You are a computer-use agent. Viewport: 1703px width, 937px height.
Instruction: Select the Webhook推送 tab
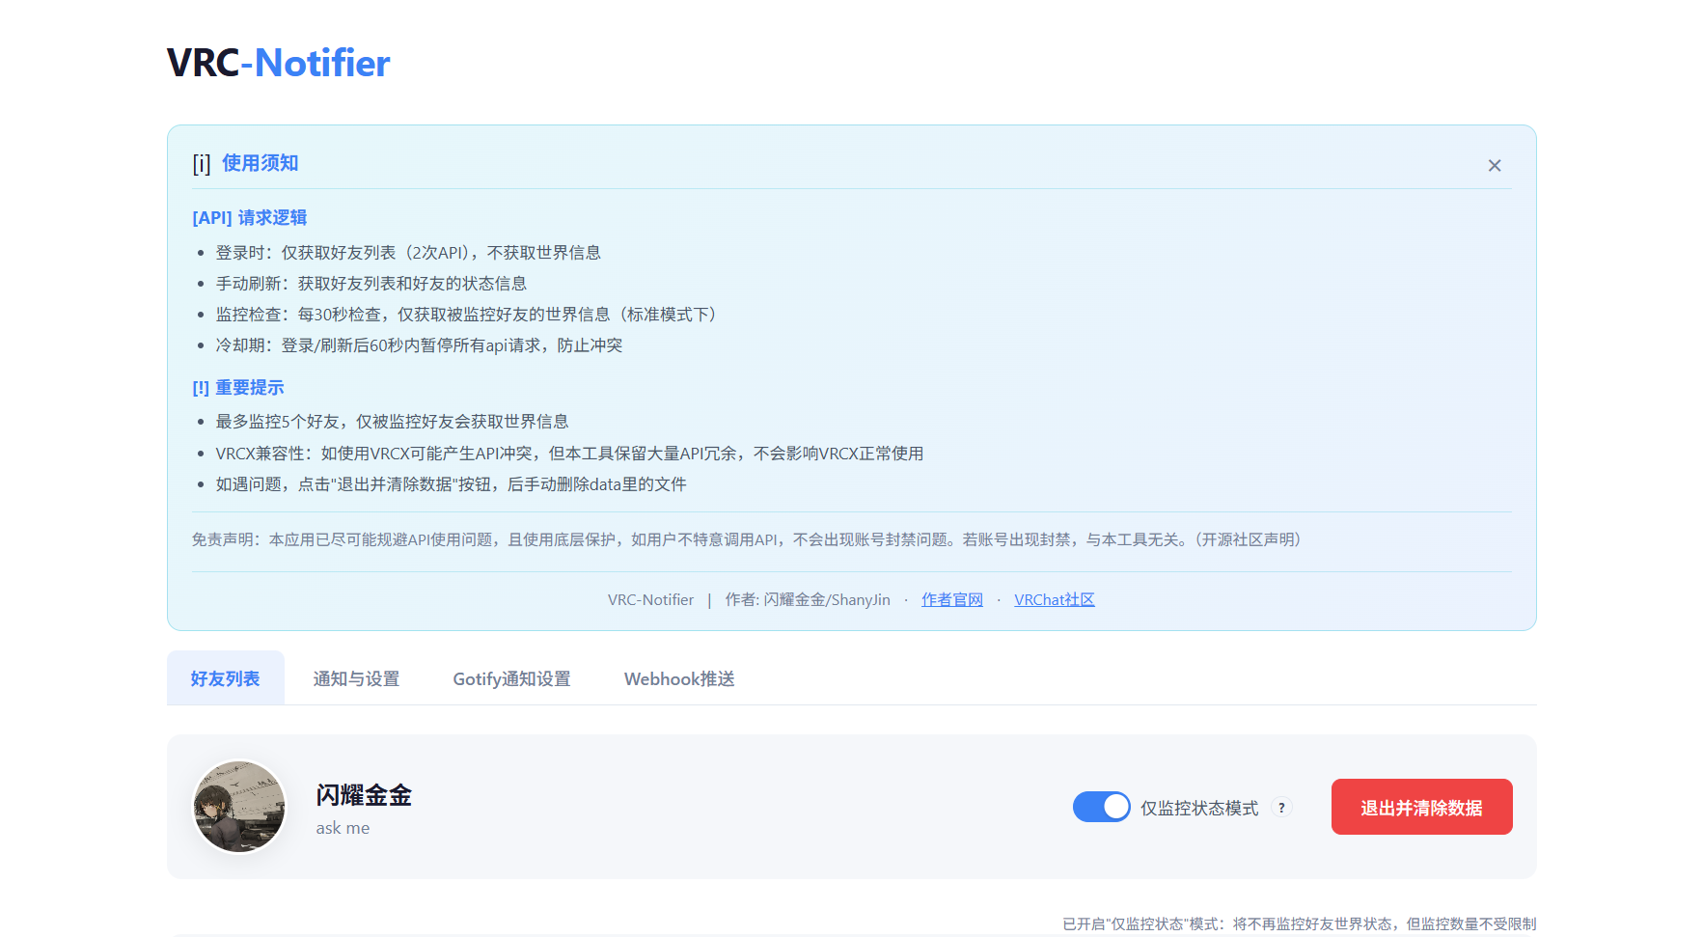click(679, 678)
